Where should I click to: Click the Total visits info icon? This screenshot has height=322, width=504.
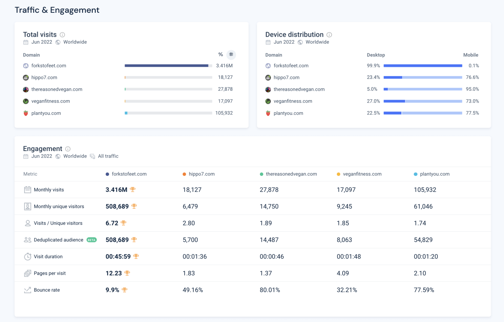point(62,35)
